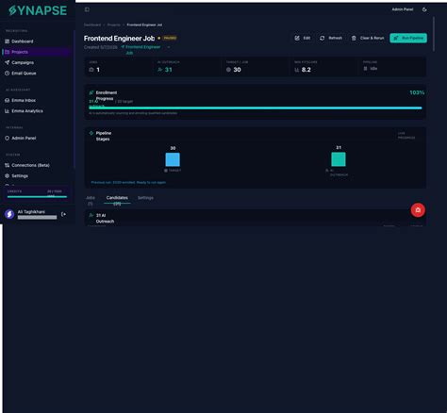This screenshot has height=413, width=447.
Task: Switch to the Candidates tab
Action: [117, 200]
